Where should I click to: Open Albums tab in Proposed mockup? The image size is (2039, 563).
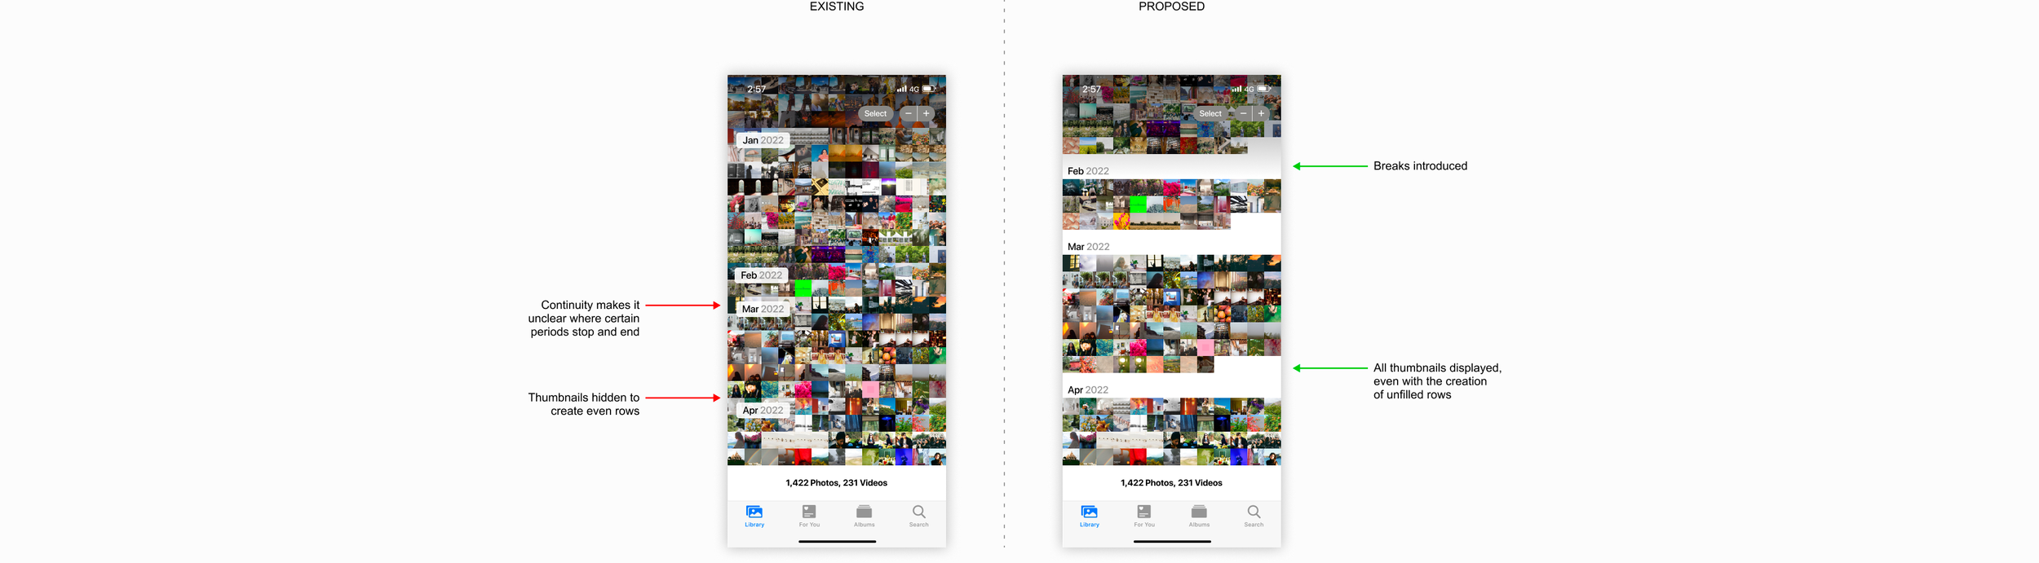[1199, 516]
